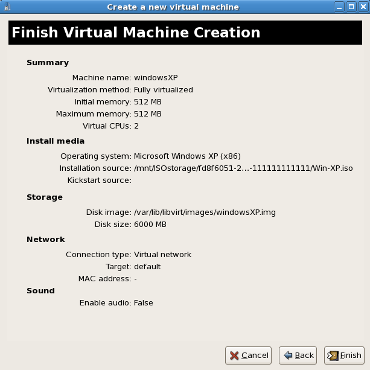This screenshot has width=370, height=370.
Task: Select the machine name value windowsXP
Action: pos(156,78)
